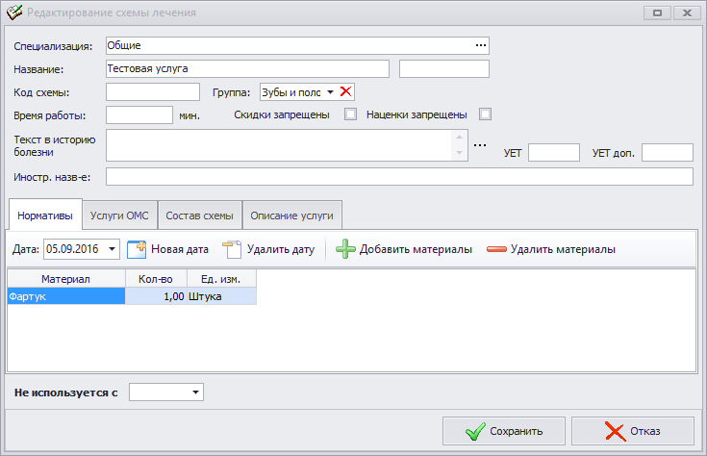Screen dimensions: 707x456
Task: Open the Дата 05.09.2016 dropdown
Action: pos(112,249)
